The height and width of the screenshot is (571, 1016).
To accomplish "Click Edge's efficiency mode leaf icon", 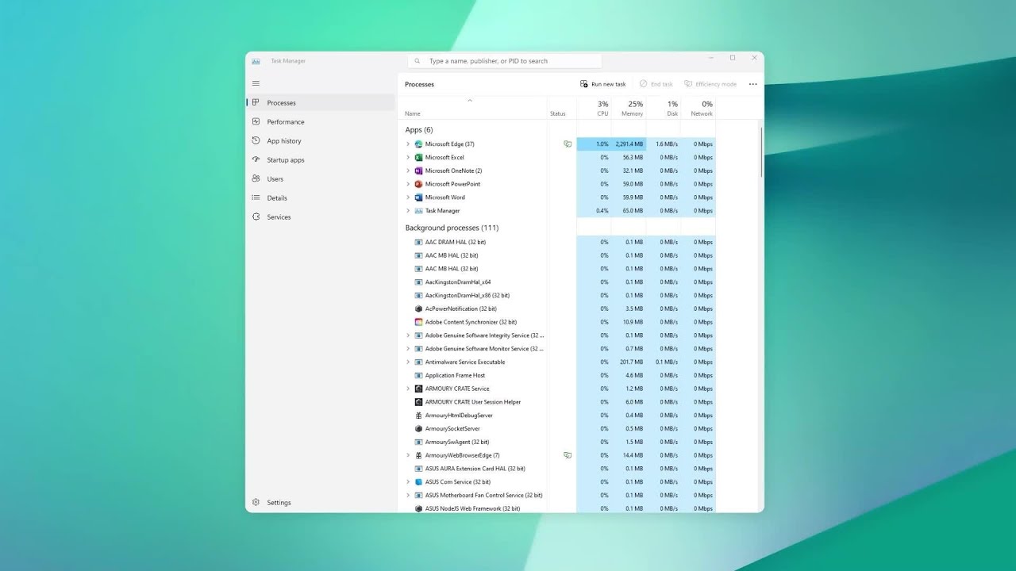I will click(568, 144).
